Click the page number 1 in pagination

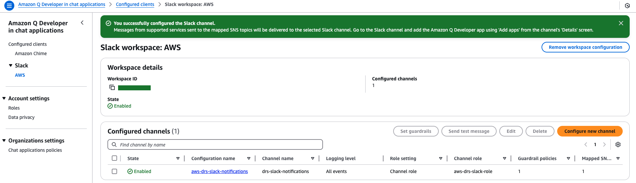(595, 145)
